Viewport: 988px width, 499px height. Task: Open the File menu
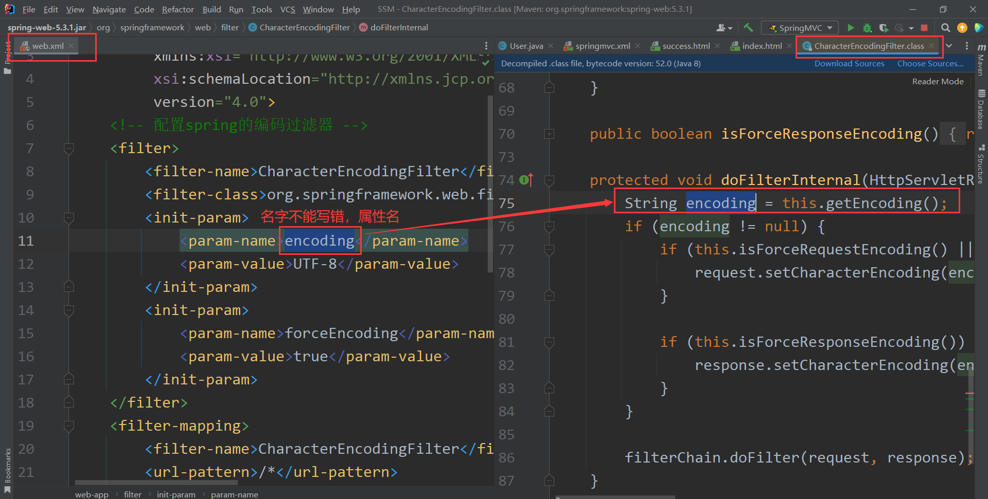pos(29,9)
